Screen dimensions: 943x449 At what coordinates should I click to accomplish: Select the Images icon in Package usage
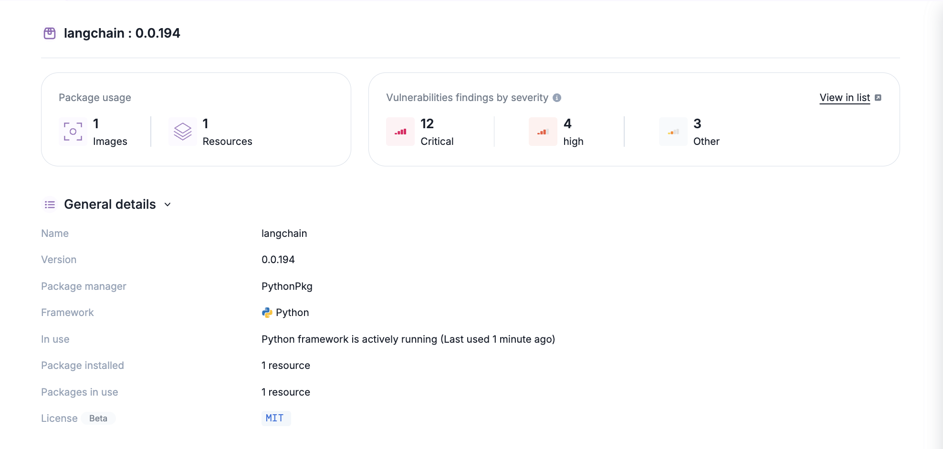click(72, 132)
